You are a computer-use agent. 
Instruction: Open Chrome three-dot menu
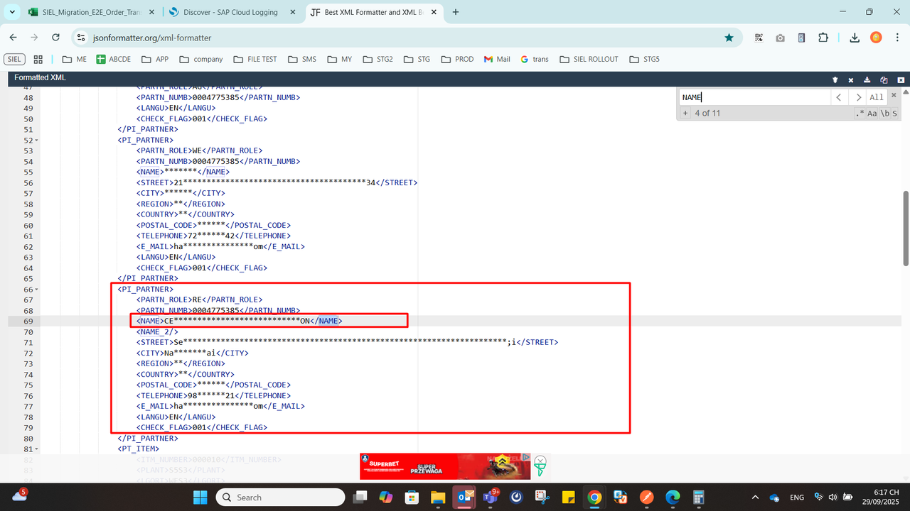coord(897,38)
